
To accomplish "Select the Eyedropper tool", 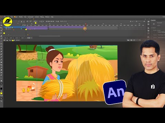I will 1,68.
